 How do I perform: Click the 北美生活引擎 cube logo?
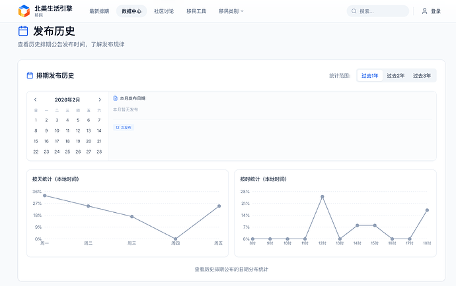point(24,11)
